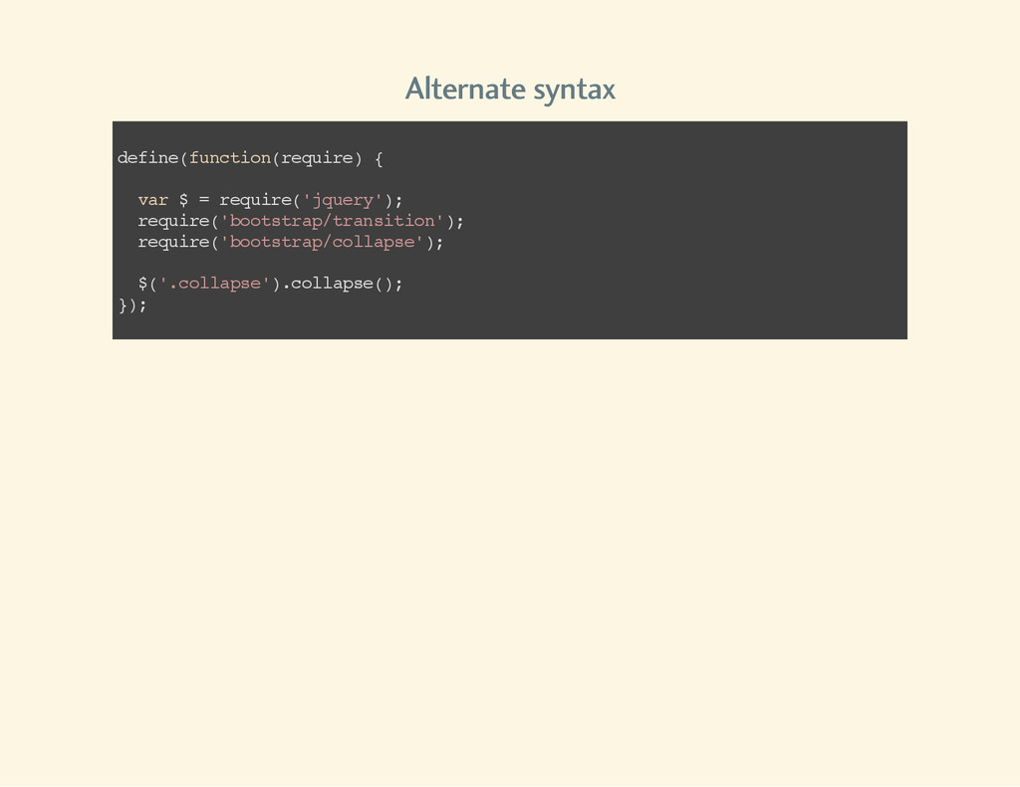The width and height of the screenshot is (1020, 787).
Task: Click the word "syntax" in the heading
Action: [x=575, y=90]
